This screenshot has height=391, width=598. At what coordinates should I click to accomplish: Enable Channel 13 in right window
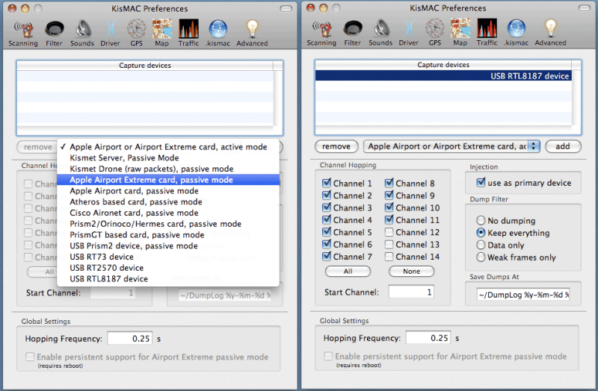(389, 244)
